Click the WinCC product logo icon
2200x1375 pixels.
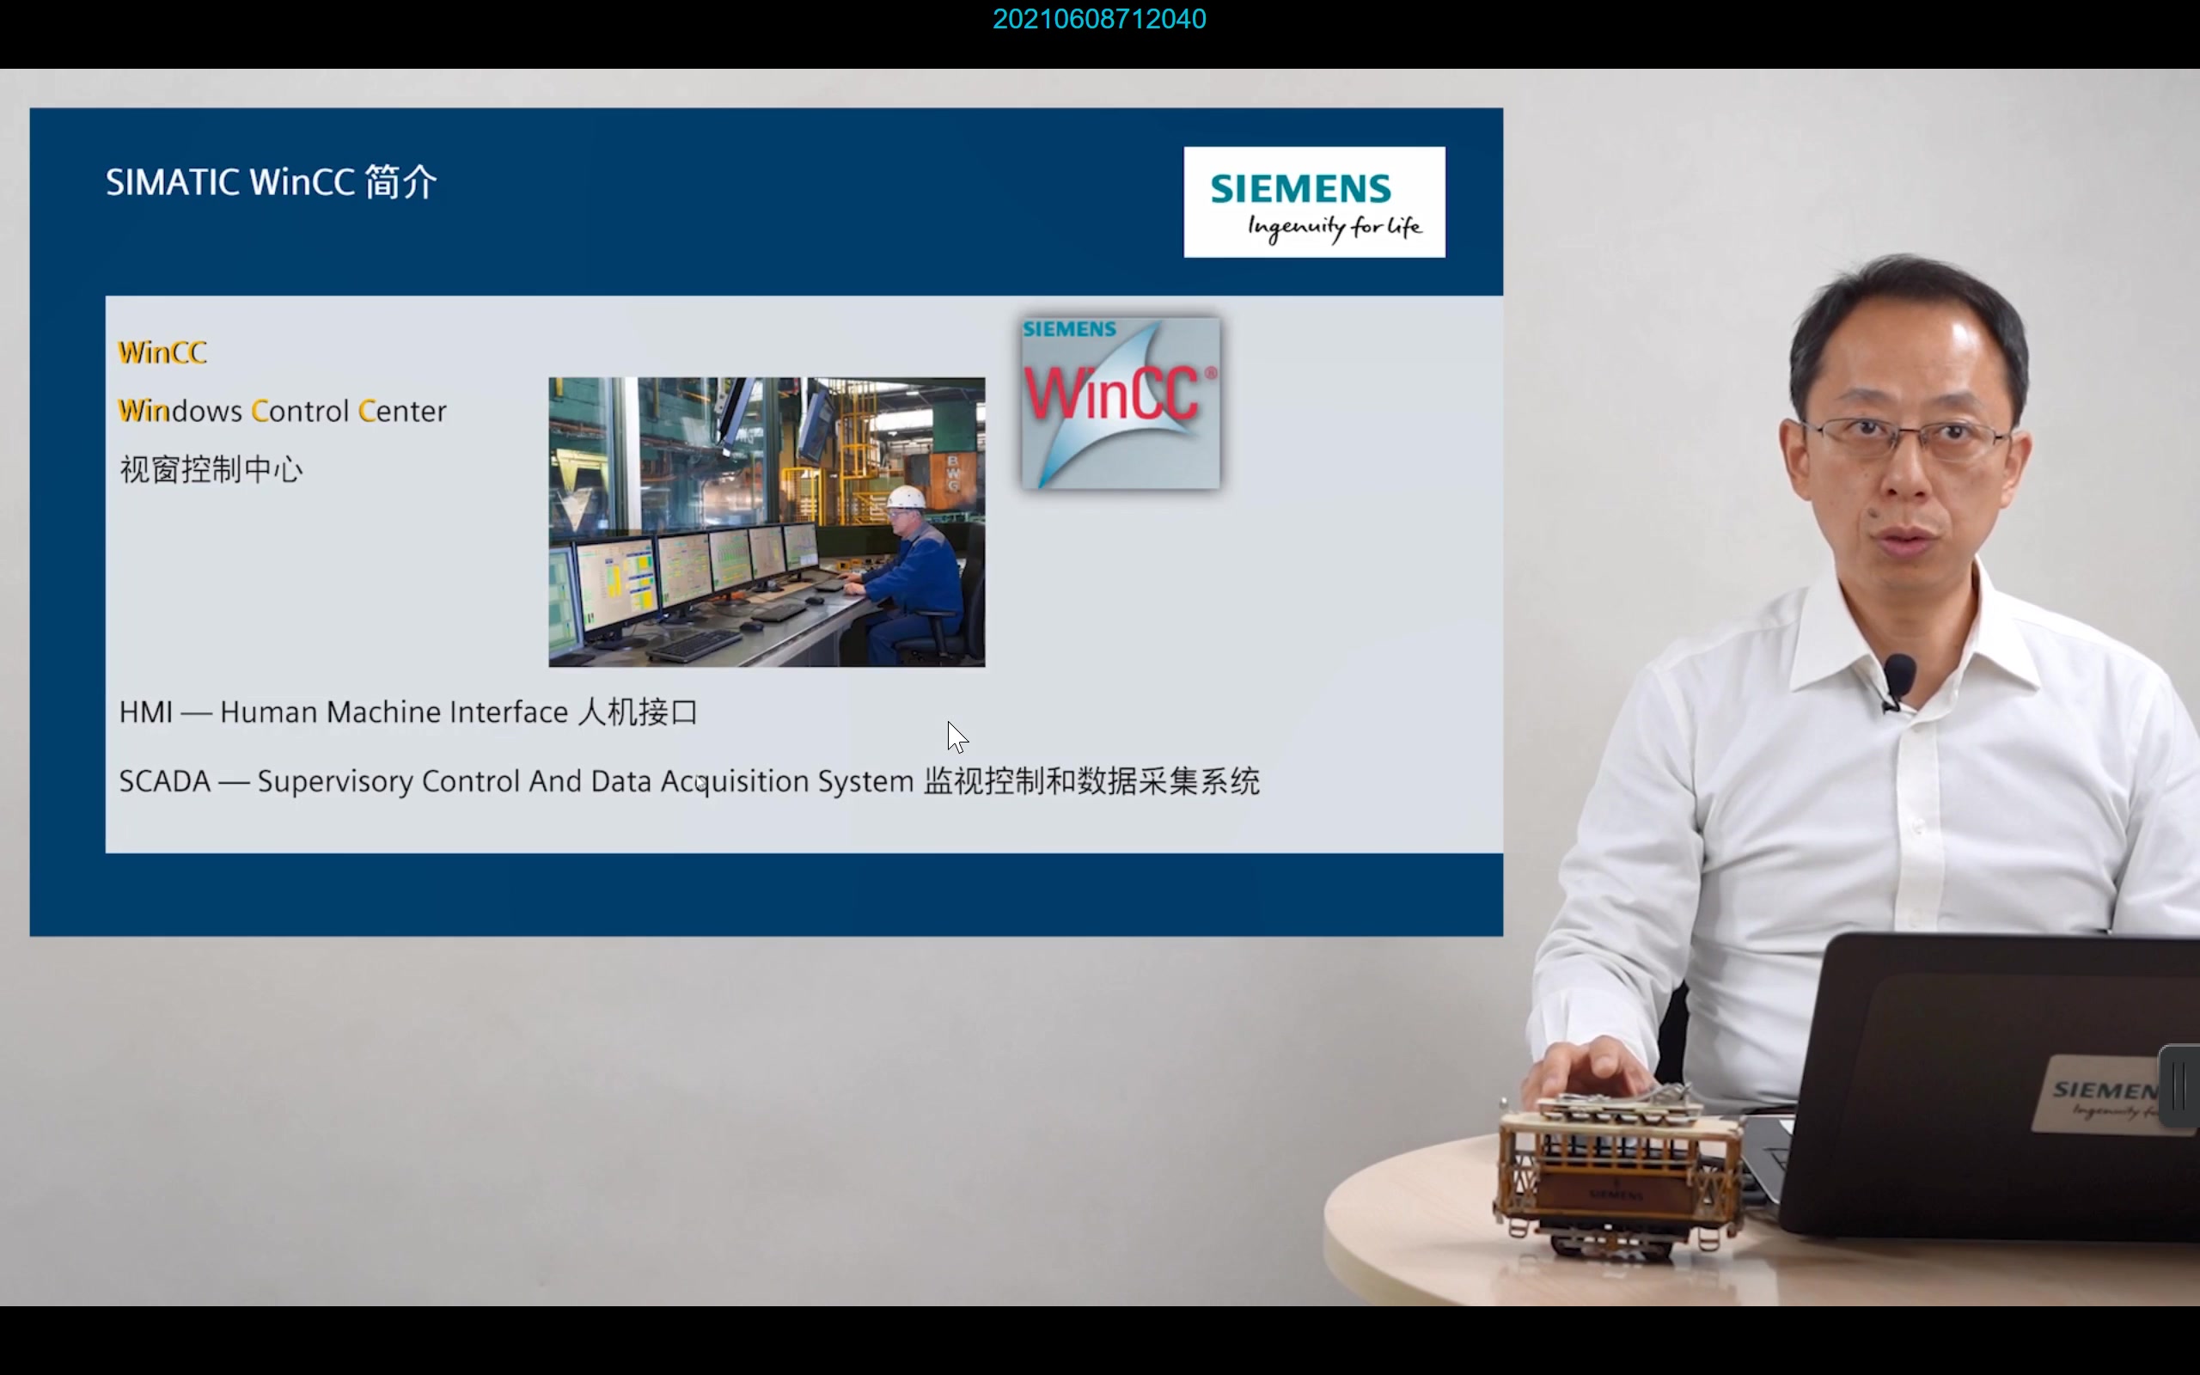point(1120,403)
